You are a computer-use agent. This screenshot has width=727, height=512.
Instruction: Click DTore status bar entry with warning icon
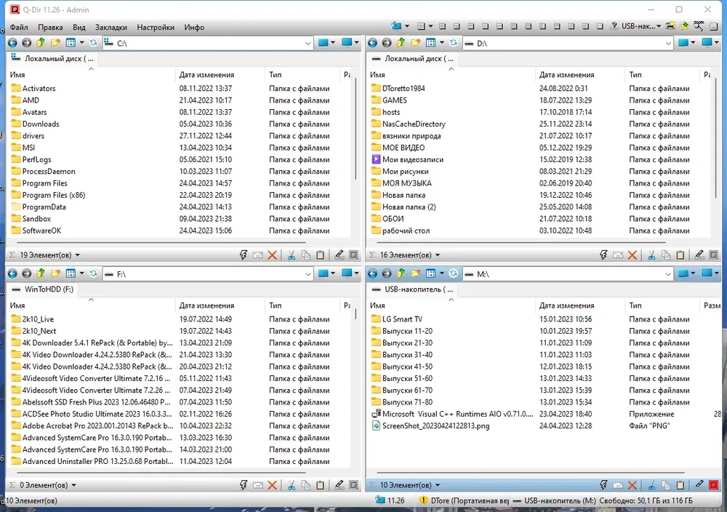point(464,500)
